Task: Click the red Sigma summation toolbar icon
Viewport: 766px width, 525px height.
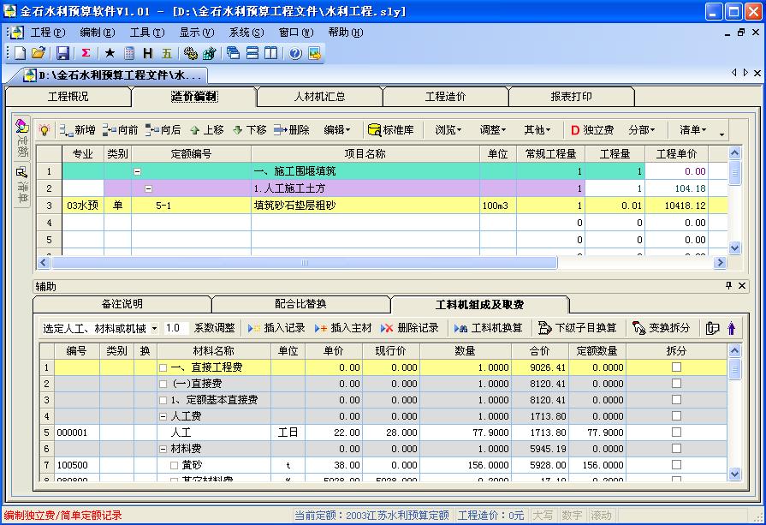Action: pos(86,53)
